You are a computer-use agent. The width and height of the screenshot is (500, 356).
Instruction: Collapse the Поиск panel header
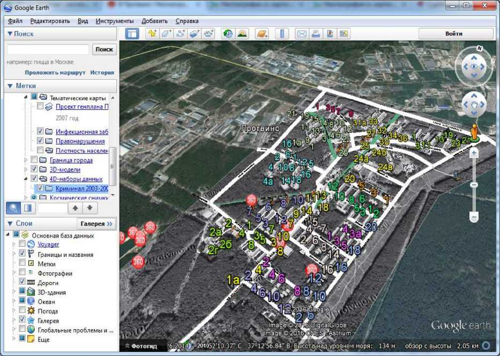tap(10, 34)
